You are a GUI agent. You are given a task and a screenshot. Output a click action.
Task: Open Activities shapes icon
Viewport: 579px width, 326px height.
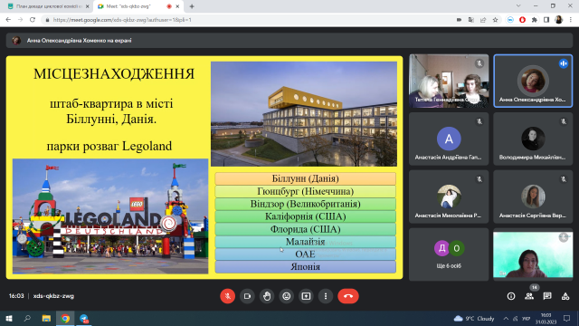(x=565, y=296)
